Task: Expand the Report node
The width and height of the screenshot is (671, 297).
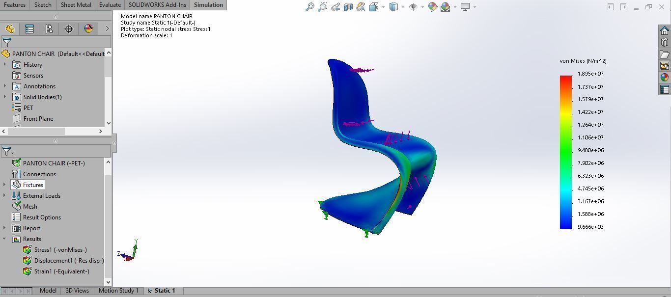Action: pos(5,228)
